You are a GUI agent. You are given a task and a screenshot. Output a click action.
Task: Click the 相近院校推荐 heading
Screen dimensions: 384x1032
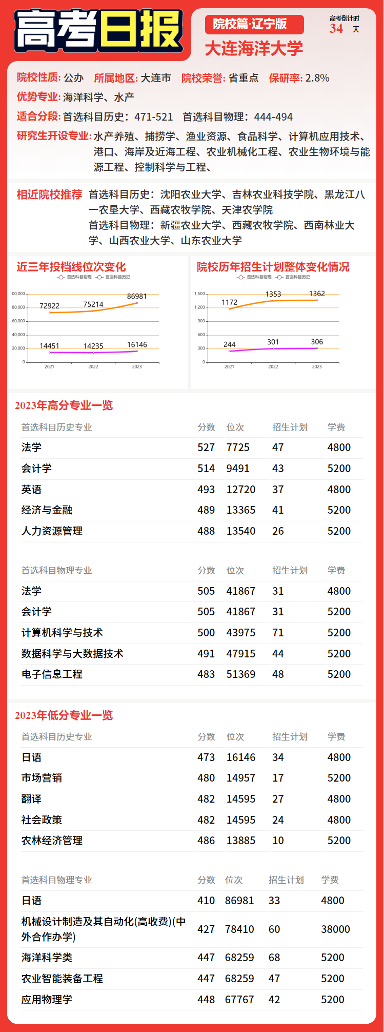(49, 194)
